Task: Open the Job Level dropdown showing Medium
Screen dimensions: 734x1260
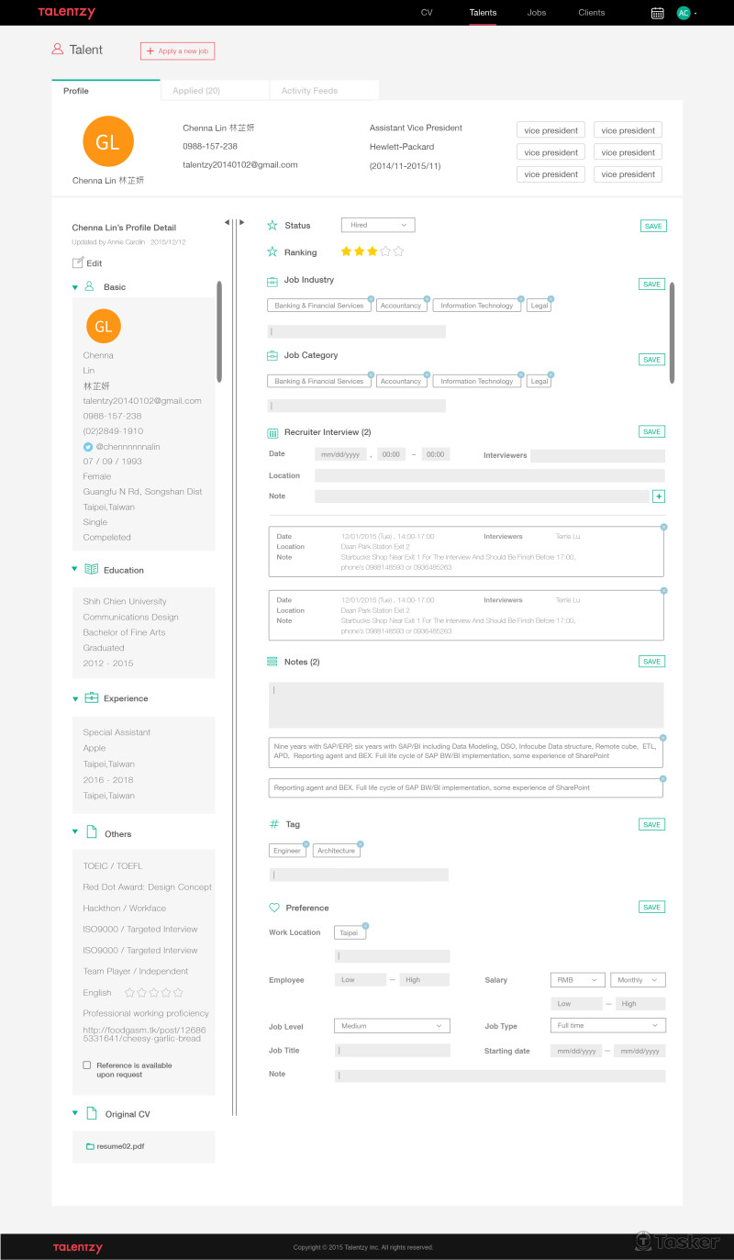Action: click(x=392, y=1026)
